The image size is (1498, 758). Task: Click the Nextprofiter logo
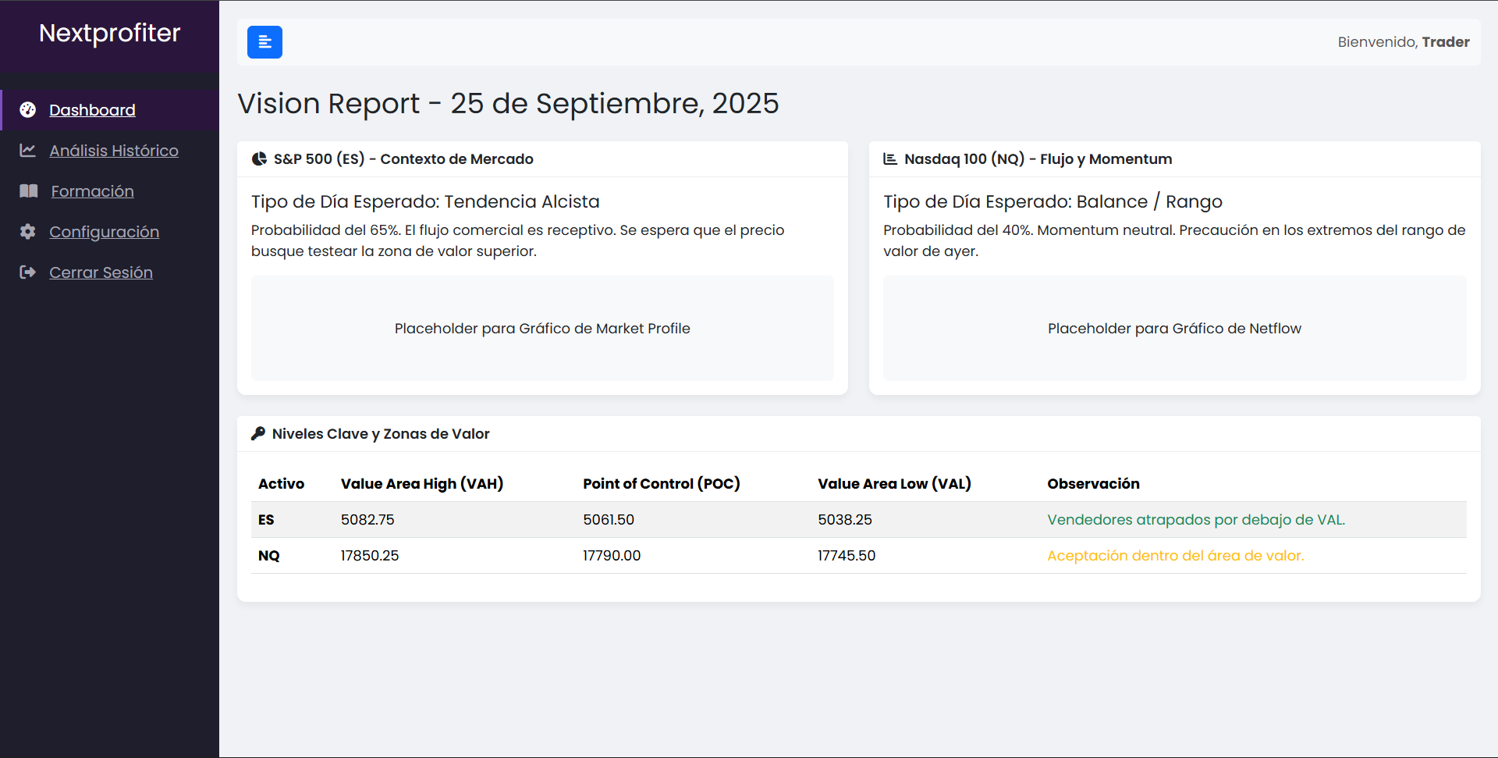(109, 34)
